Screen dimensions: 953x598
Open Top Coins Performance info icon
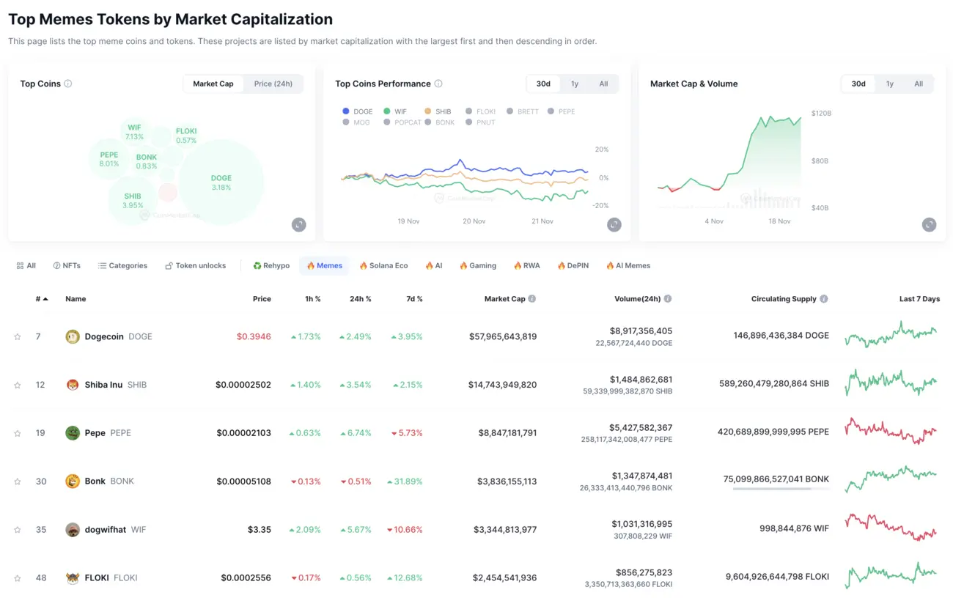pyautogui.click(x=438, y=84)
